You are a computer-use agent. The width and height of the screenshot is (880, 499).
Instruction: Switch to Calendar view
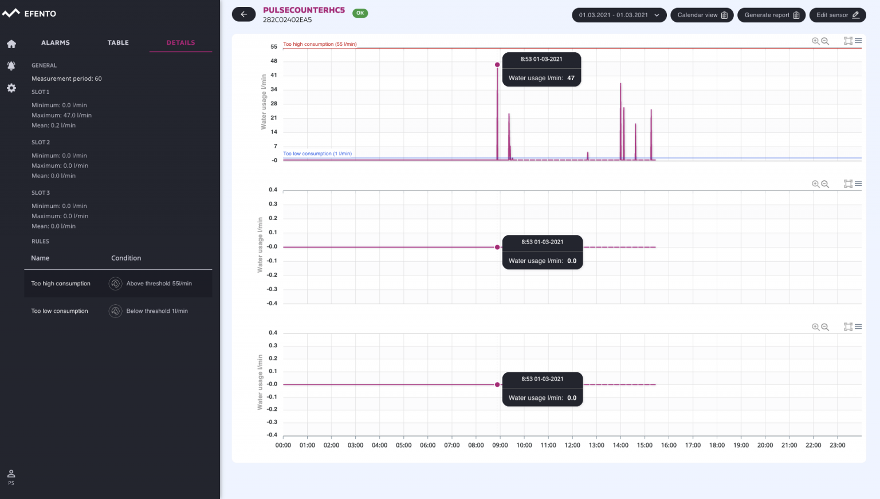pos(702,15)
